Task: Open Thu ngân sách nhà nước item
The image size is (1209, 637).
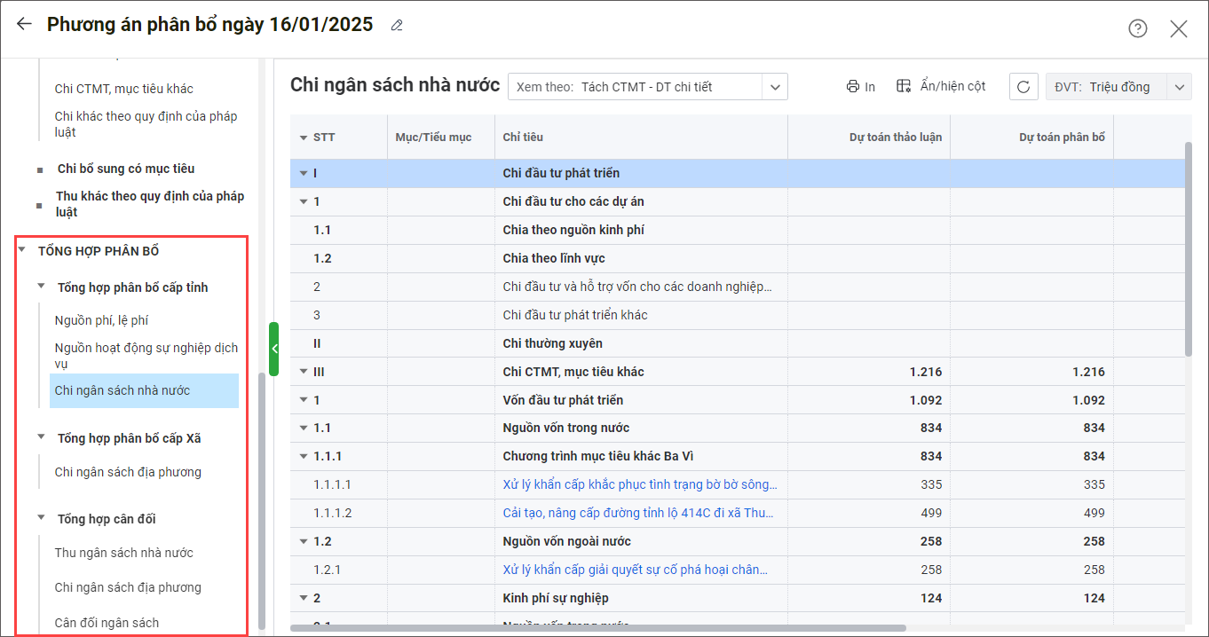Action: (x=123, y=553)
